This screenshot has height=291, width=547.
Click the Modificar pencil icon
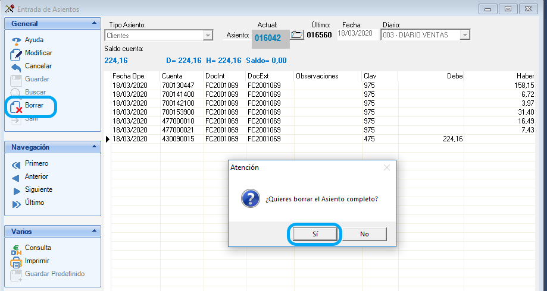(x=16, y=53)
